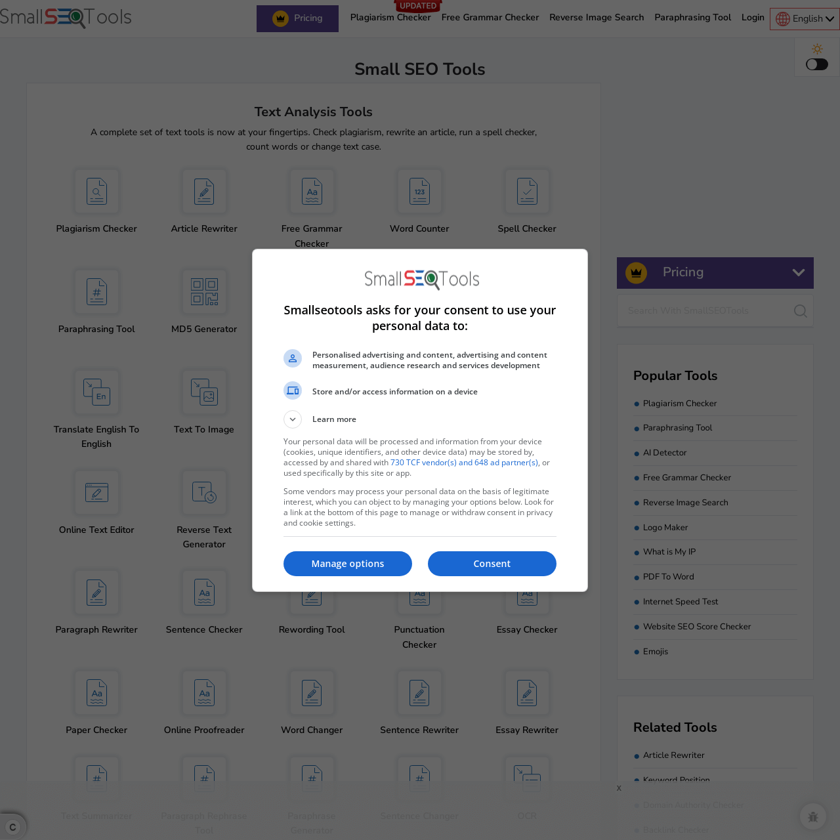Expand Learn more in consent dialog

(293, 419)
